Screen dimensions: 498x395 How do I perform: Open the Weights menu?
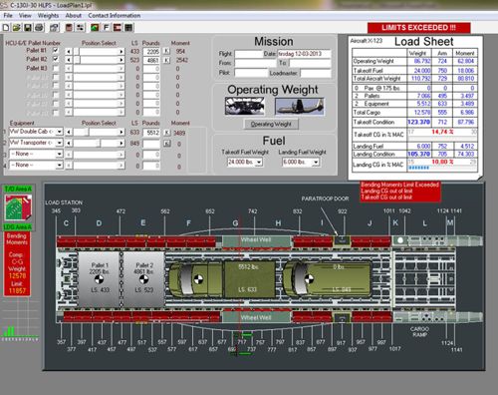(x=48, y=16)
